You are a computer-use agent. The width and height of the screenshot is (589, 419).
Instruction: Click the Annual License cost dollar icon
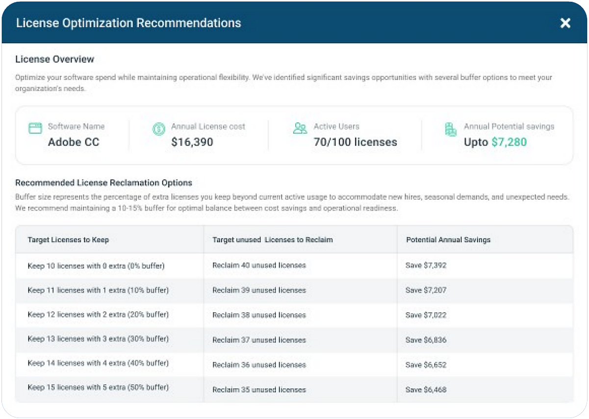point(158,129)
